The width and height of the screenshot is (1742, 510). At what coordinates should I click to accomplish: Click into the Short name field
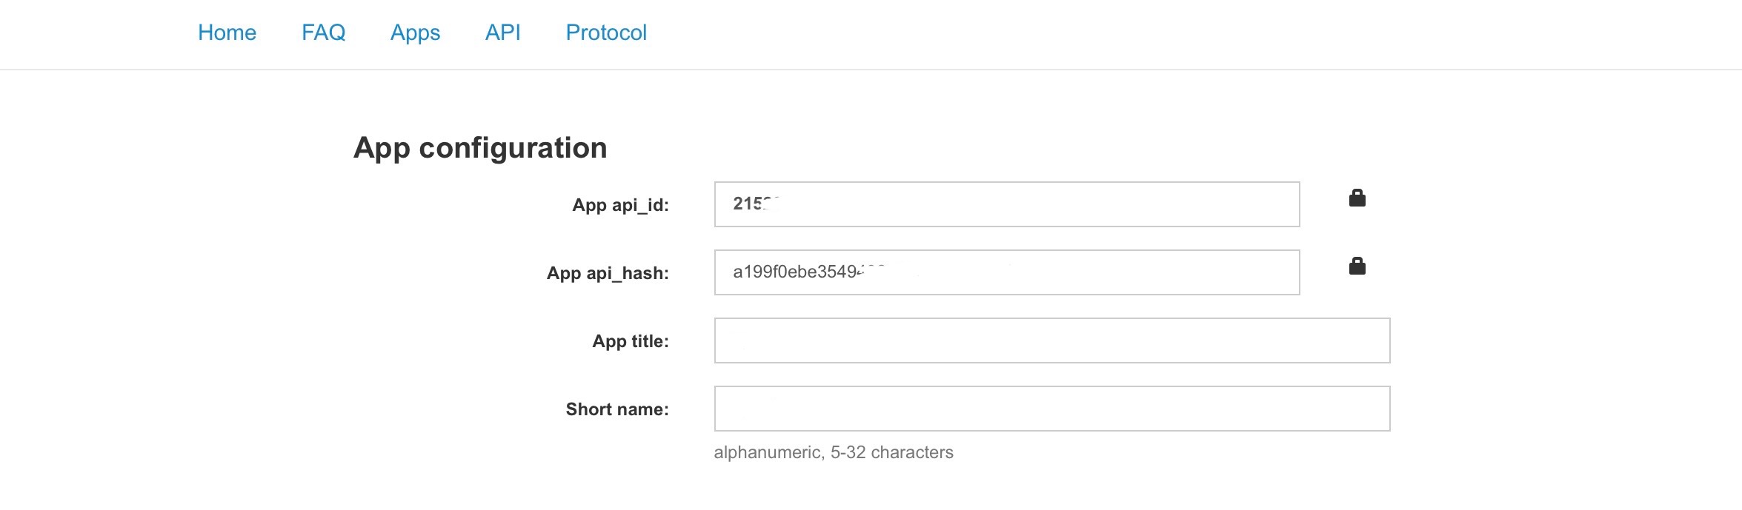(1051, 409)
